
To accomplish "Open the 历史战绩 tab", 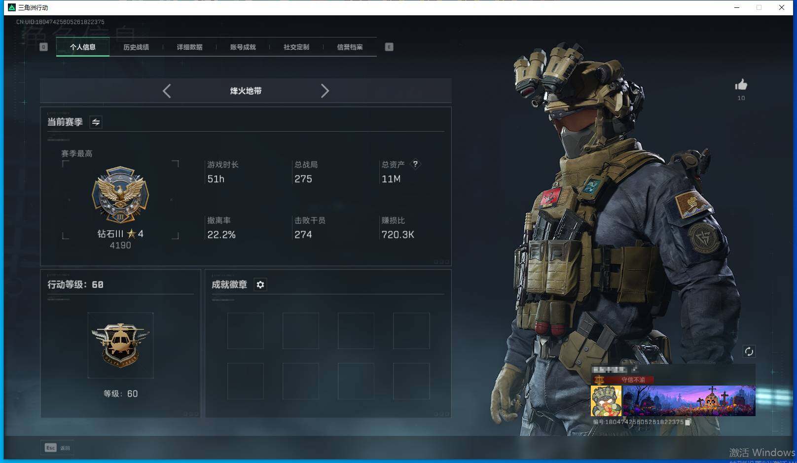I will click(136, 47).
